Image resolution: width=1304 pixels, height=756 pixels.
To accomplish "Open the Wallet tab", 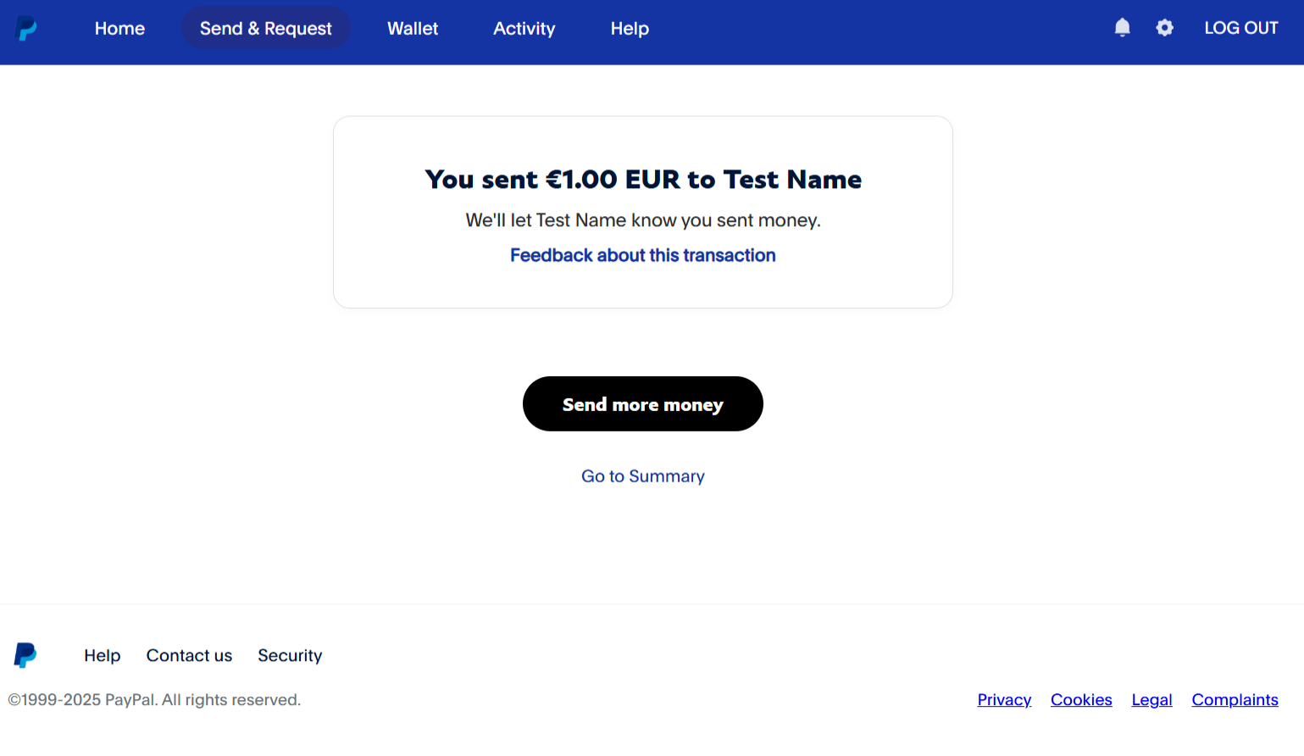I will [x=413, y=29].
